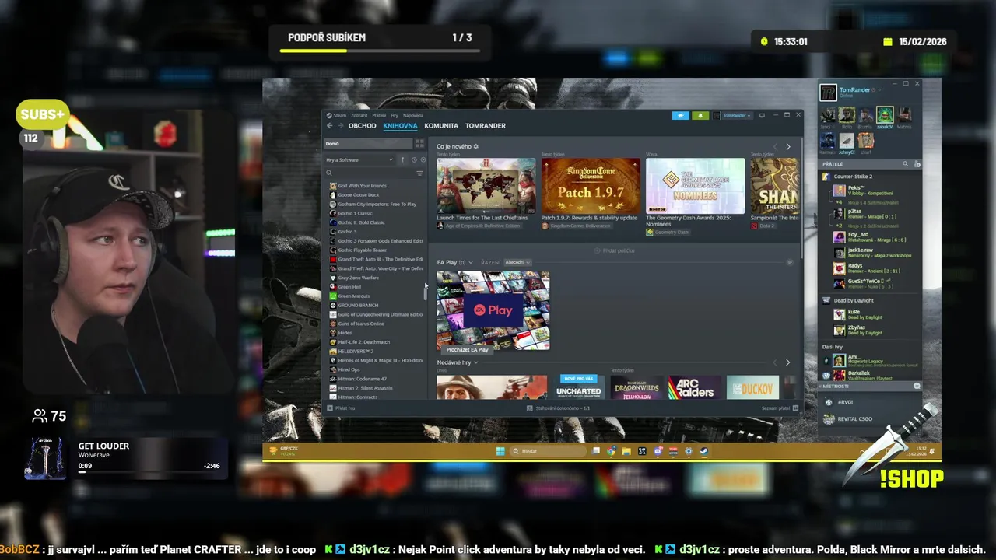Click the ready-to-play filter icon
This screenshot has width=996, height=560.
click(x=423, y=159)
